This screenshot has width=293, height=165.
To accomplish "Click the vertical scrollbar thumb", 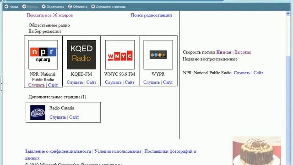I will tap(288, 110).
